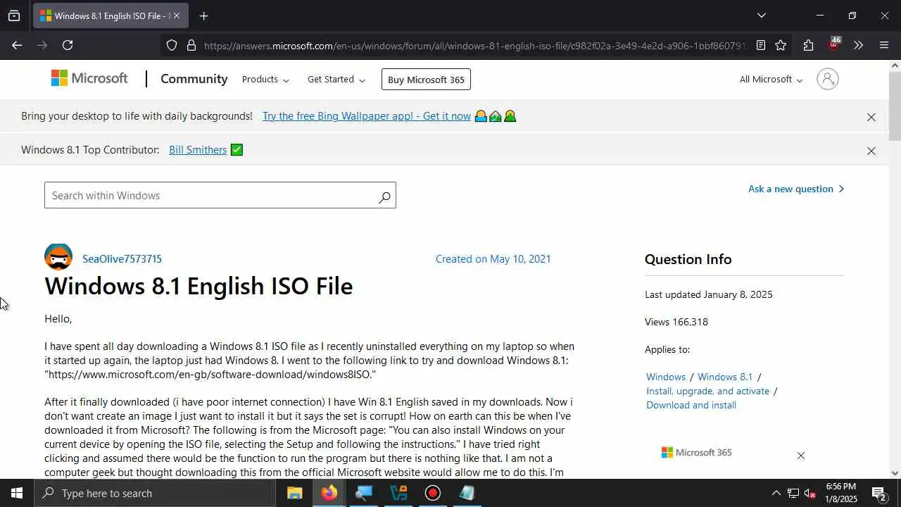Screen dimensions: 901x507
Task: Click the search magnifier icon
Action: tap(384, 196)
